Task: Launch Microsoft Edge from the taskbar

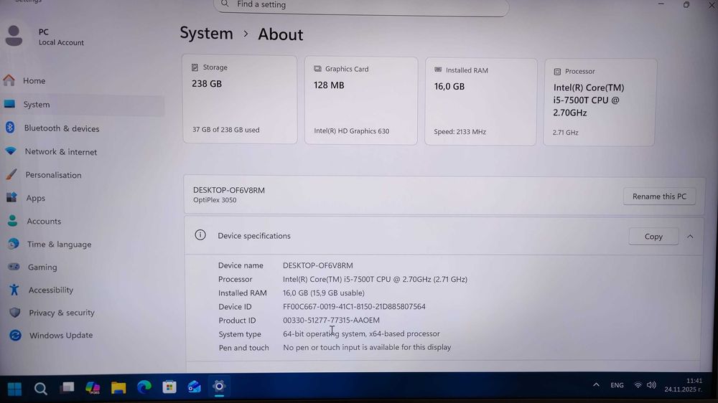Action: tap(144, 387)
